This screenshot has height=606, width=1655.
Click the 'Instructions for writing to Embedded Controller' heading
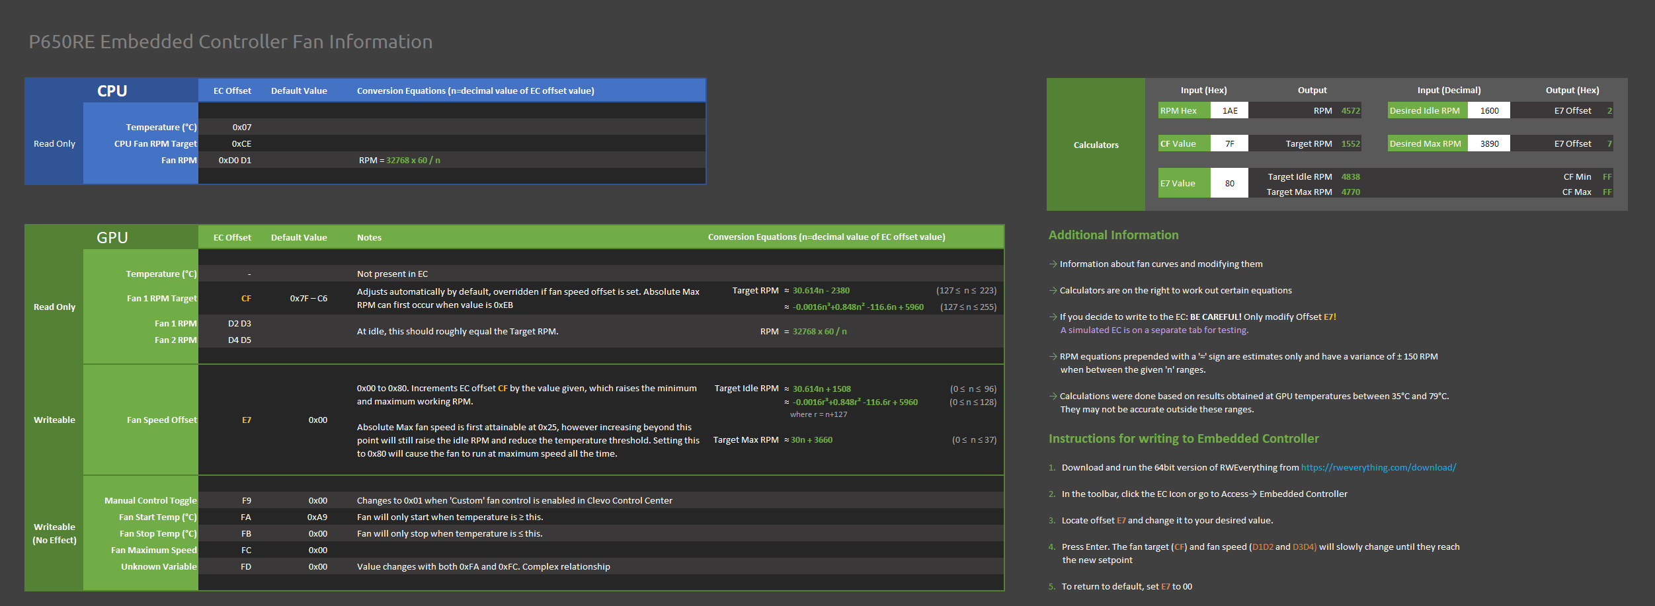[x=1184, y=438]
